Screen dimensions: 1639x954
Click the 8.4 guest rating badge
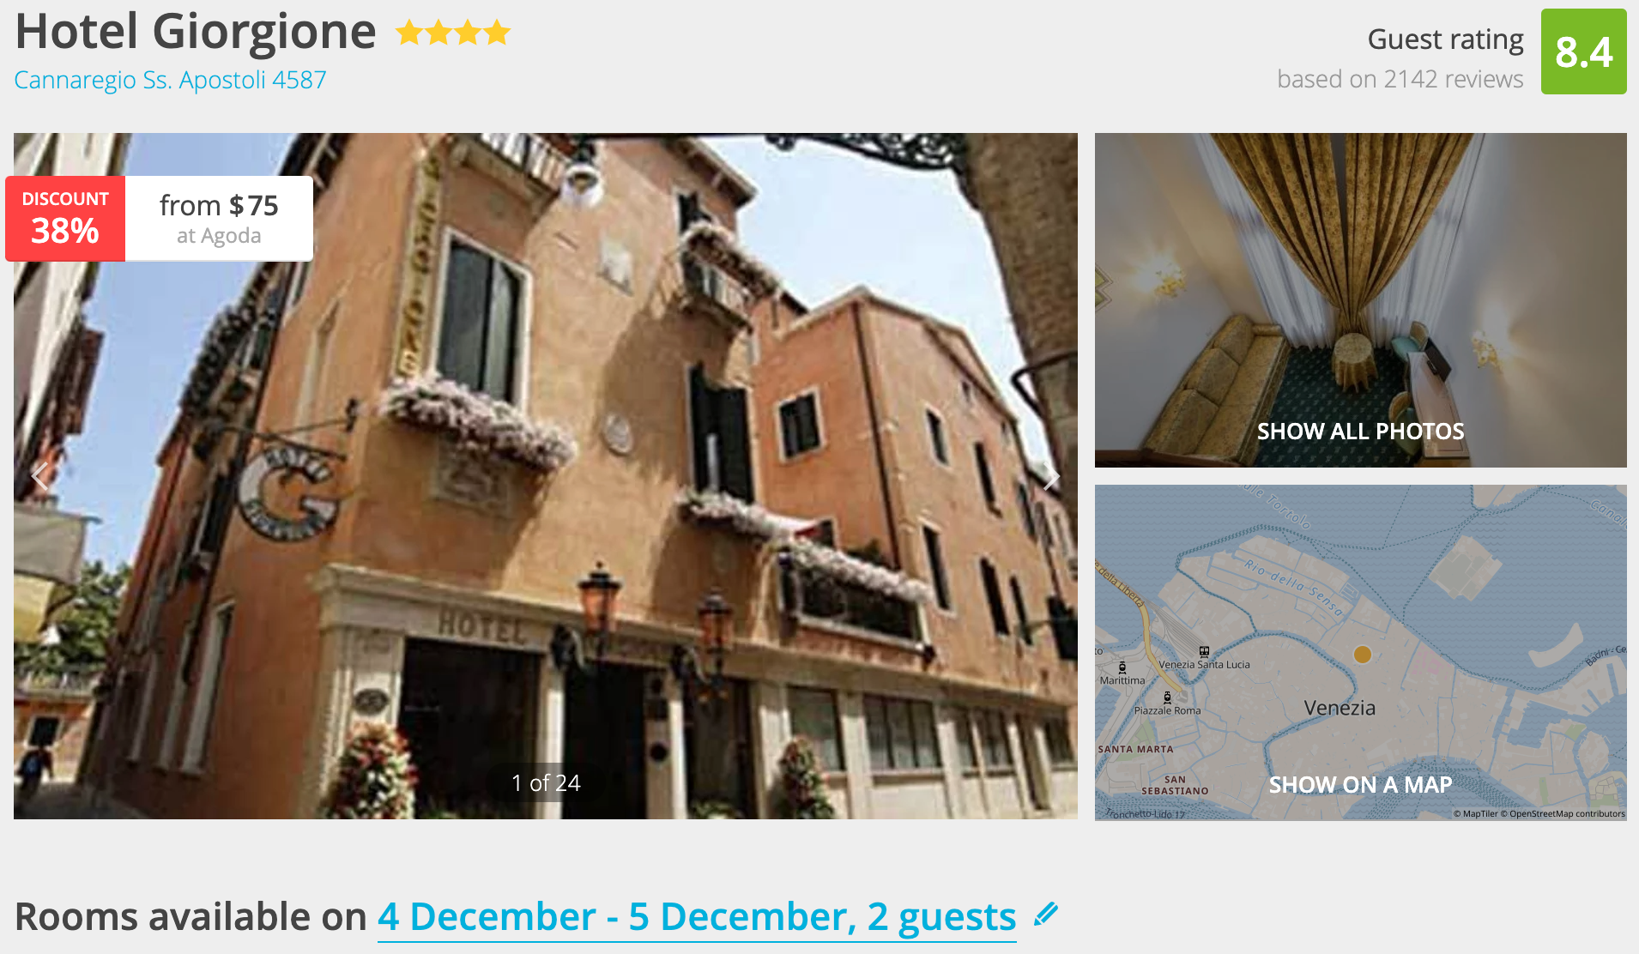1583,51
